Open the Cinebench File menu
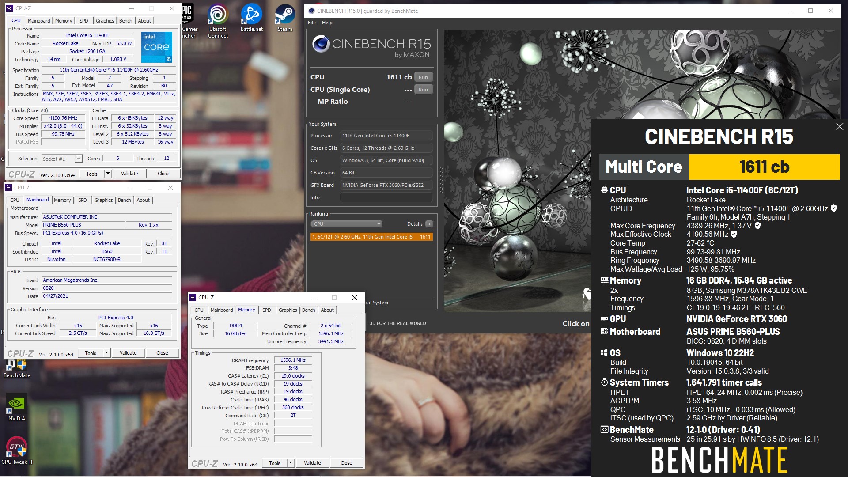Viewport: 848px width, 477px height. click(312, 23)
